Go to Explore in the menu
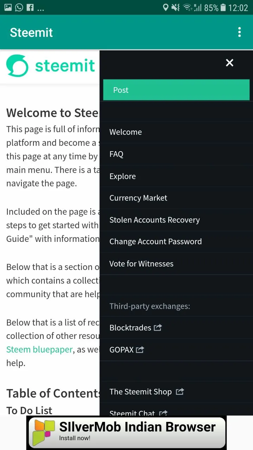 coord(176,176)
